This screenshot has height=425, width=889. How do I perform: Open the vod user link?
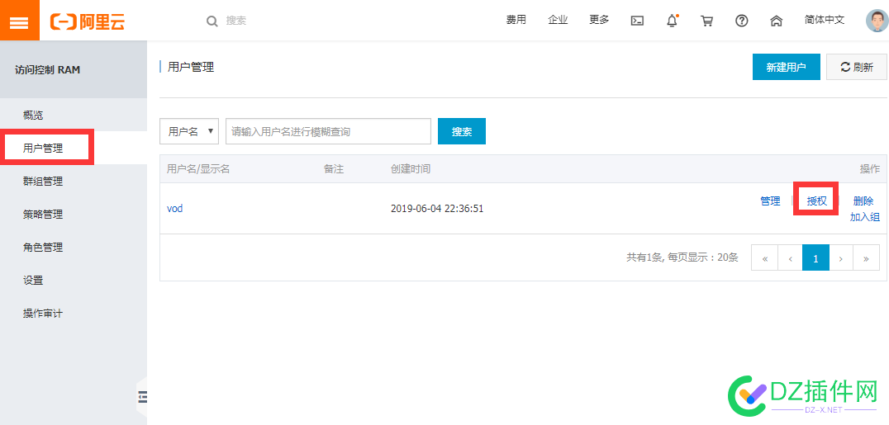(174, 209)
